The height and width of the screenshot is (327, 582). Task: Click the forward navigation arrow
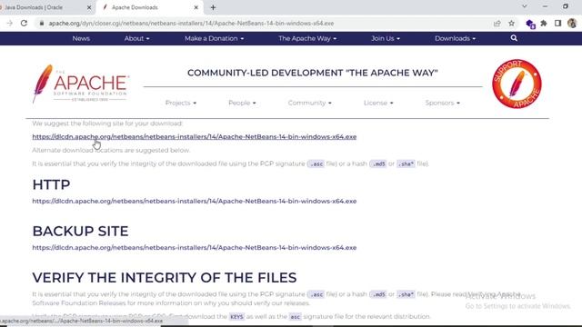pyautogui.click(x=9, y=24)
